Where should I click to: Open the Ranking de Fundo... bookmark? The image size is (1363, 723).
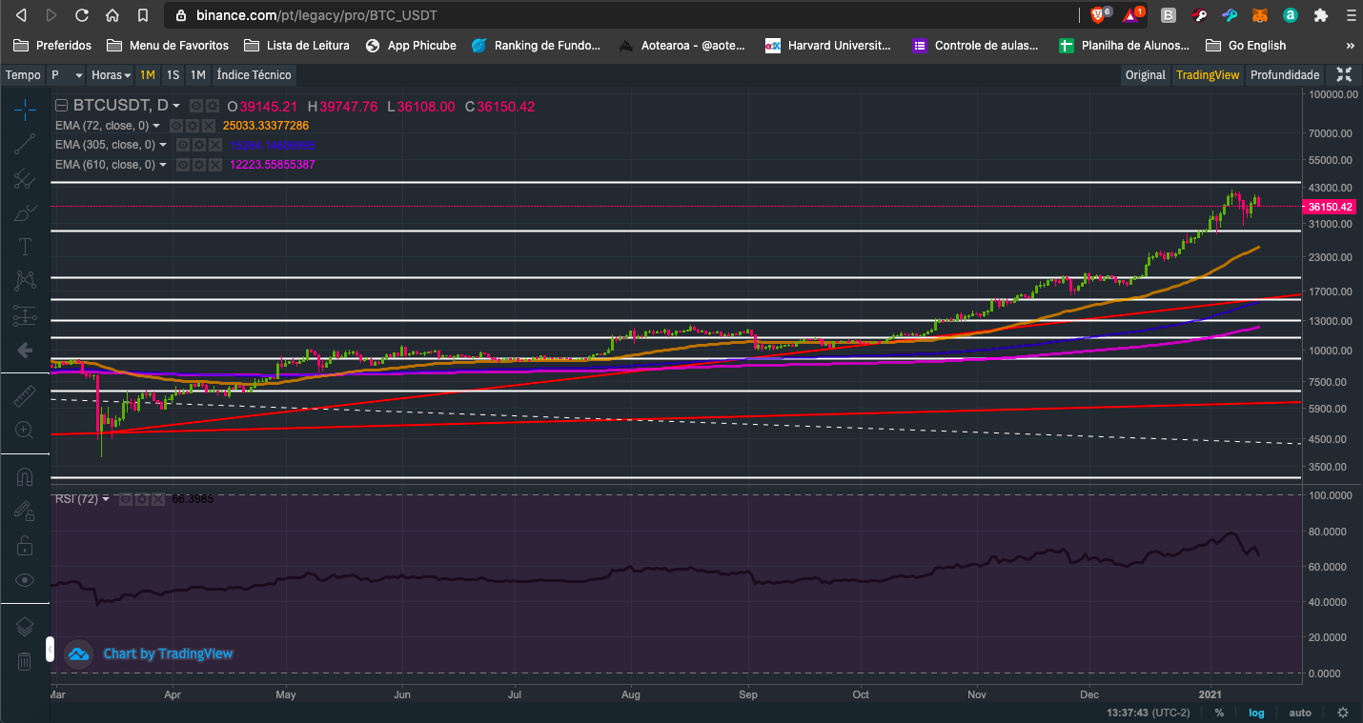coord(537,45)
